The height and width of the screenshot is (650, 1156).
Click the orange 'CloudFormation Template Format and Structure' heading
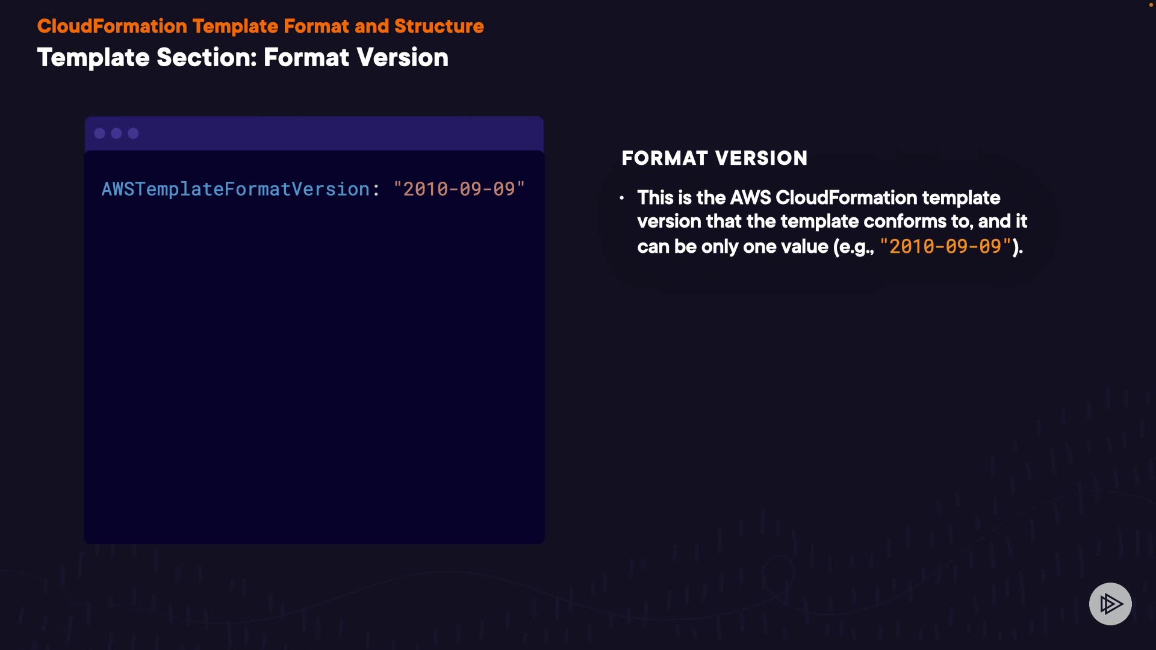[x=260, y=26]
